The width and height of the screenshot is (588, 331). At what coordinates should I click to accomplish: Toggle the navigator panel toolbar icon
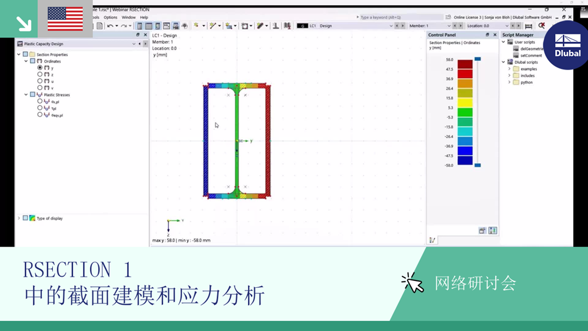(x=140, y=26)
